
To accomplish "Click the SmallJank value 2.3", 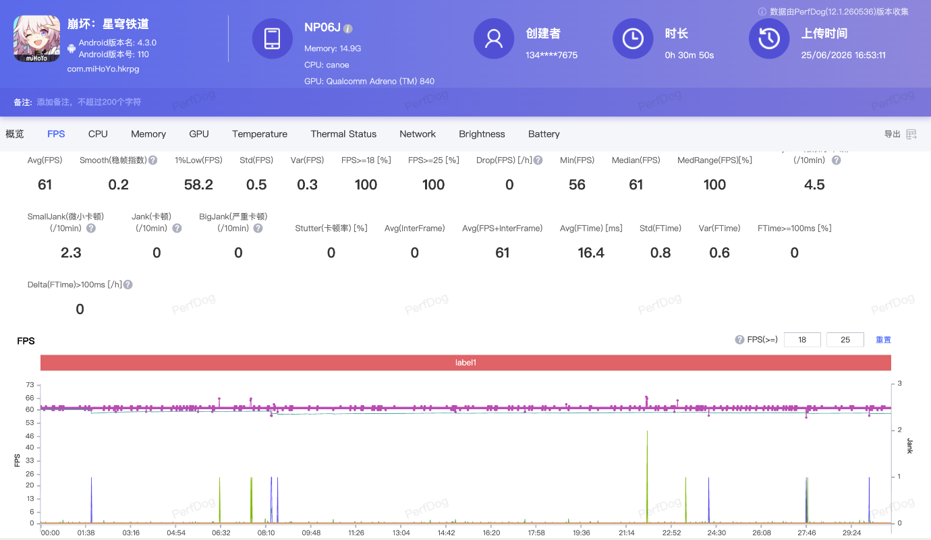I will [x=71, y=253].
